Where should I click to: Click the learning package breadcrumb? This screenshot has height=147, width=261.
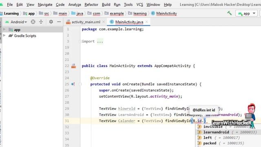point(137,13)
